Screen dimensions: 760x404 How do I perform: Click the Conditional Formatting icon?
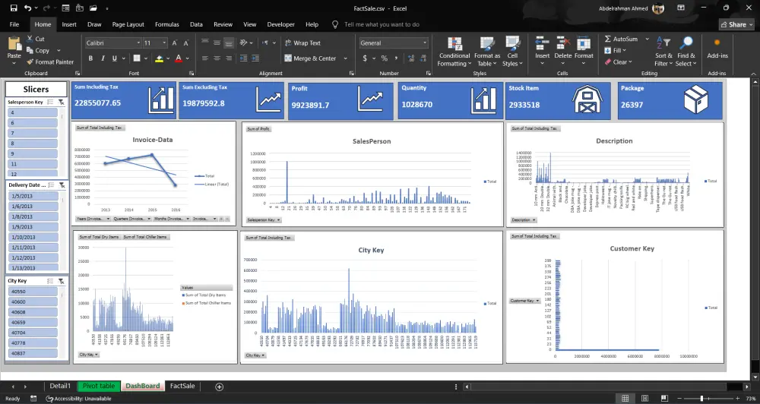[454, 43]
